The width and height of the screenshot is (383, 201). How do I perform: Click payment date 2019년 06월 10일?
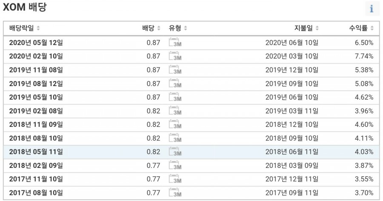tap(292, 97)
